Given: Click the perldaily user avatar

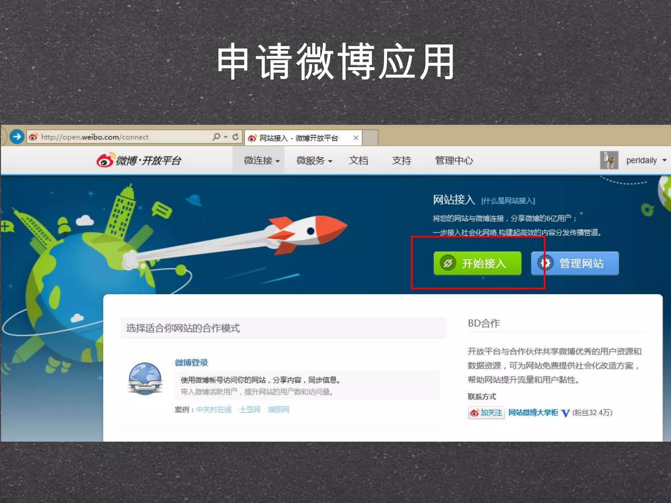Looking at the screenshot, I should [x=609, y=160].
